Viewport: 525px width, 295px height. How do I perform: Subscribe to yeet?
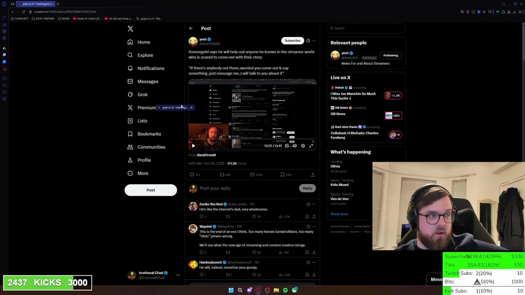click(x=292, y=41)
